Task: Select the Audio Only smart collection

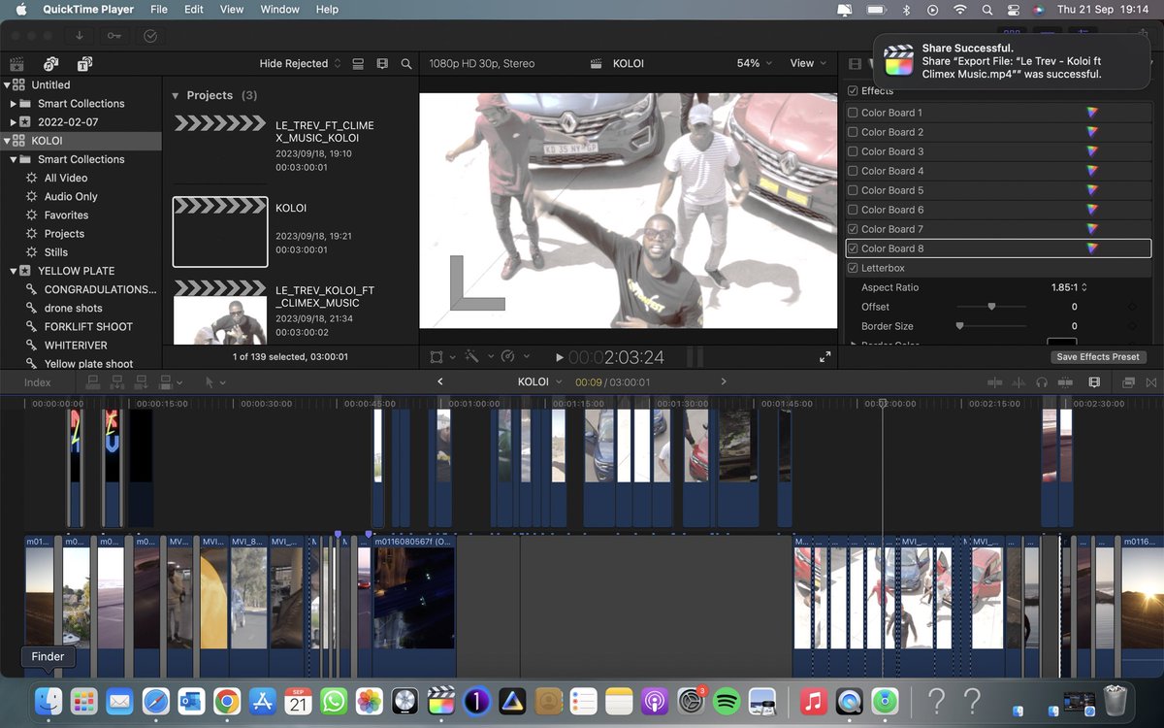Action: [x=71, y=196]
